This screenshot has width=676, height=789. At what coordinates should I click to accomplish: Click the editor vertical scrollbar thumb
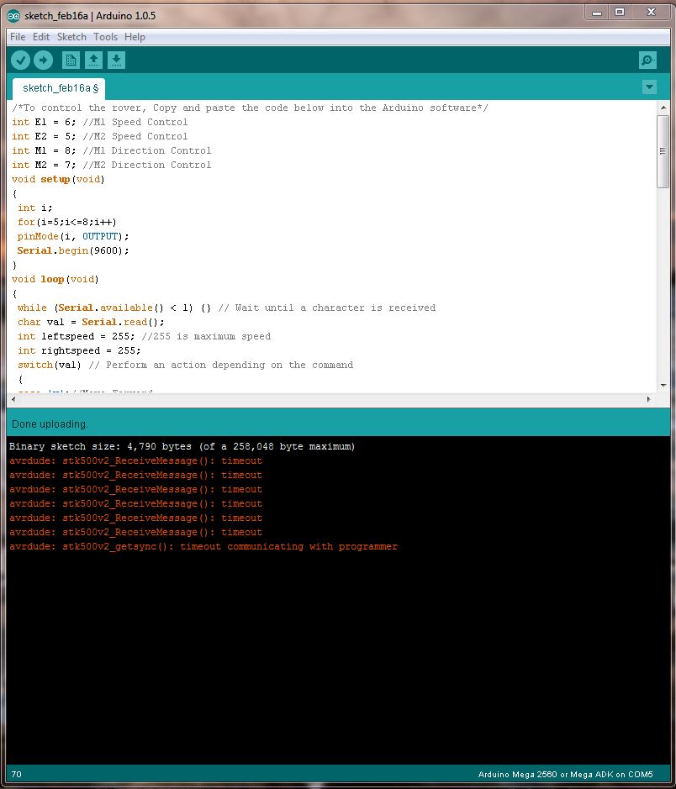pyautogui.click(x=663, y=151)
